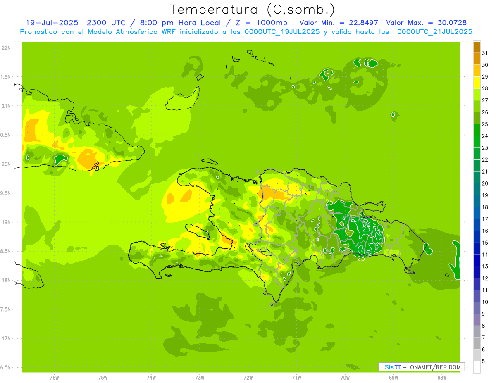Click the '20N' latitude label
Viewport: 496px width, 383px height.
coord(6,164)
